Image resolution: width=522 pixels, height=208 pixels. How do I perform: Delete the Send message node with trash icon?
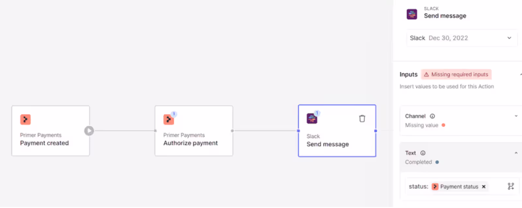pyautogui.click(x=362, y=119)
